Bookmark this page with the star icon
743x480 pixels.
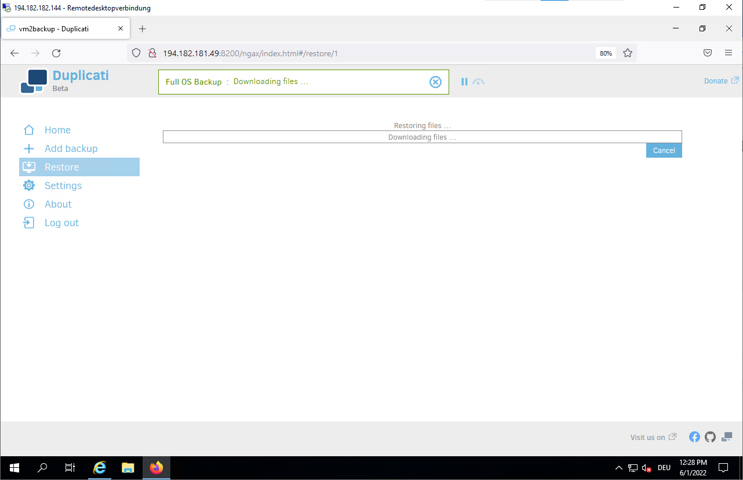pos(627,53)
